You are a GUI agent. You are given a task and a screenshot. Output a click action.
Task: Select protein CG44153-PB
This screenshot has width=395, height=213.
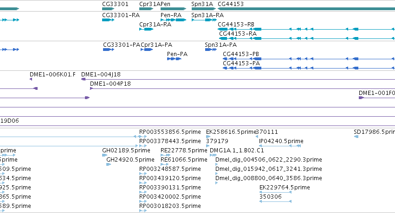[x=241, y=54]
